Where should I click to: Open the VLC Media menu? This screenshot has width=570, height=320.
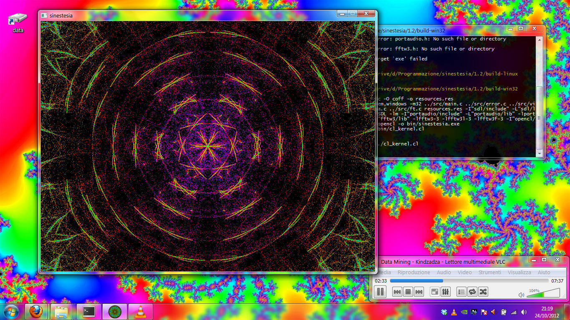pos(383,272)
